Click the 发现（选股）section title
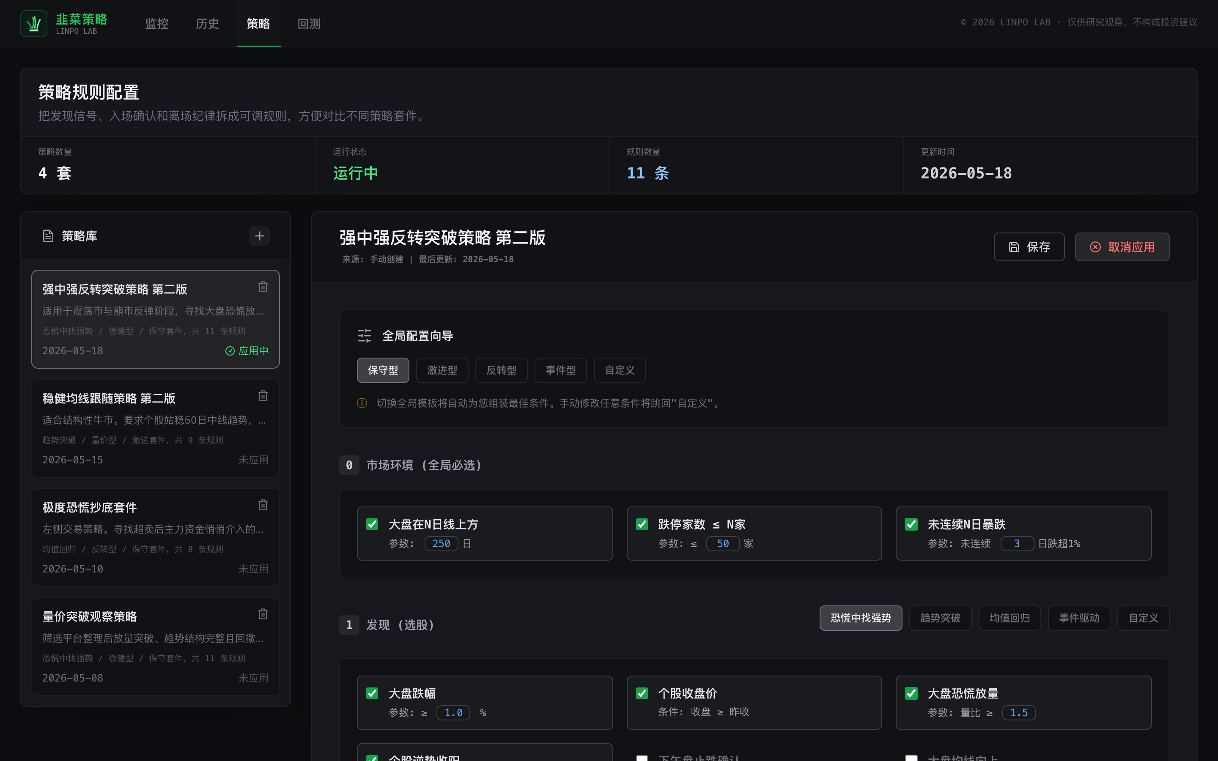This screenshot has width=1218, height=761. coord(400,624)
